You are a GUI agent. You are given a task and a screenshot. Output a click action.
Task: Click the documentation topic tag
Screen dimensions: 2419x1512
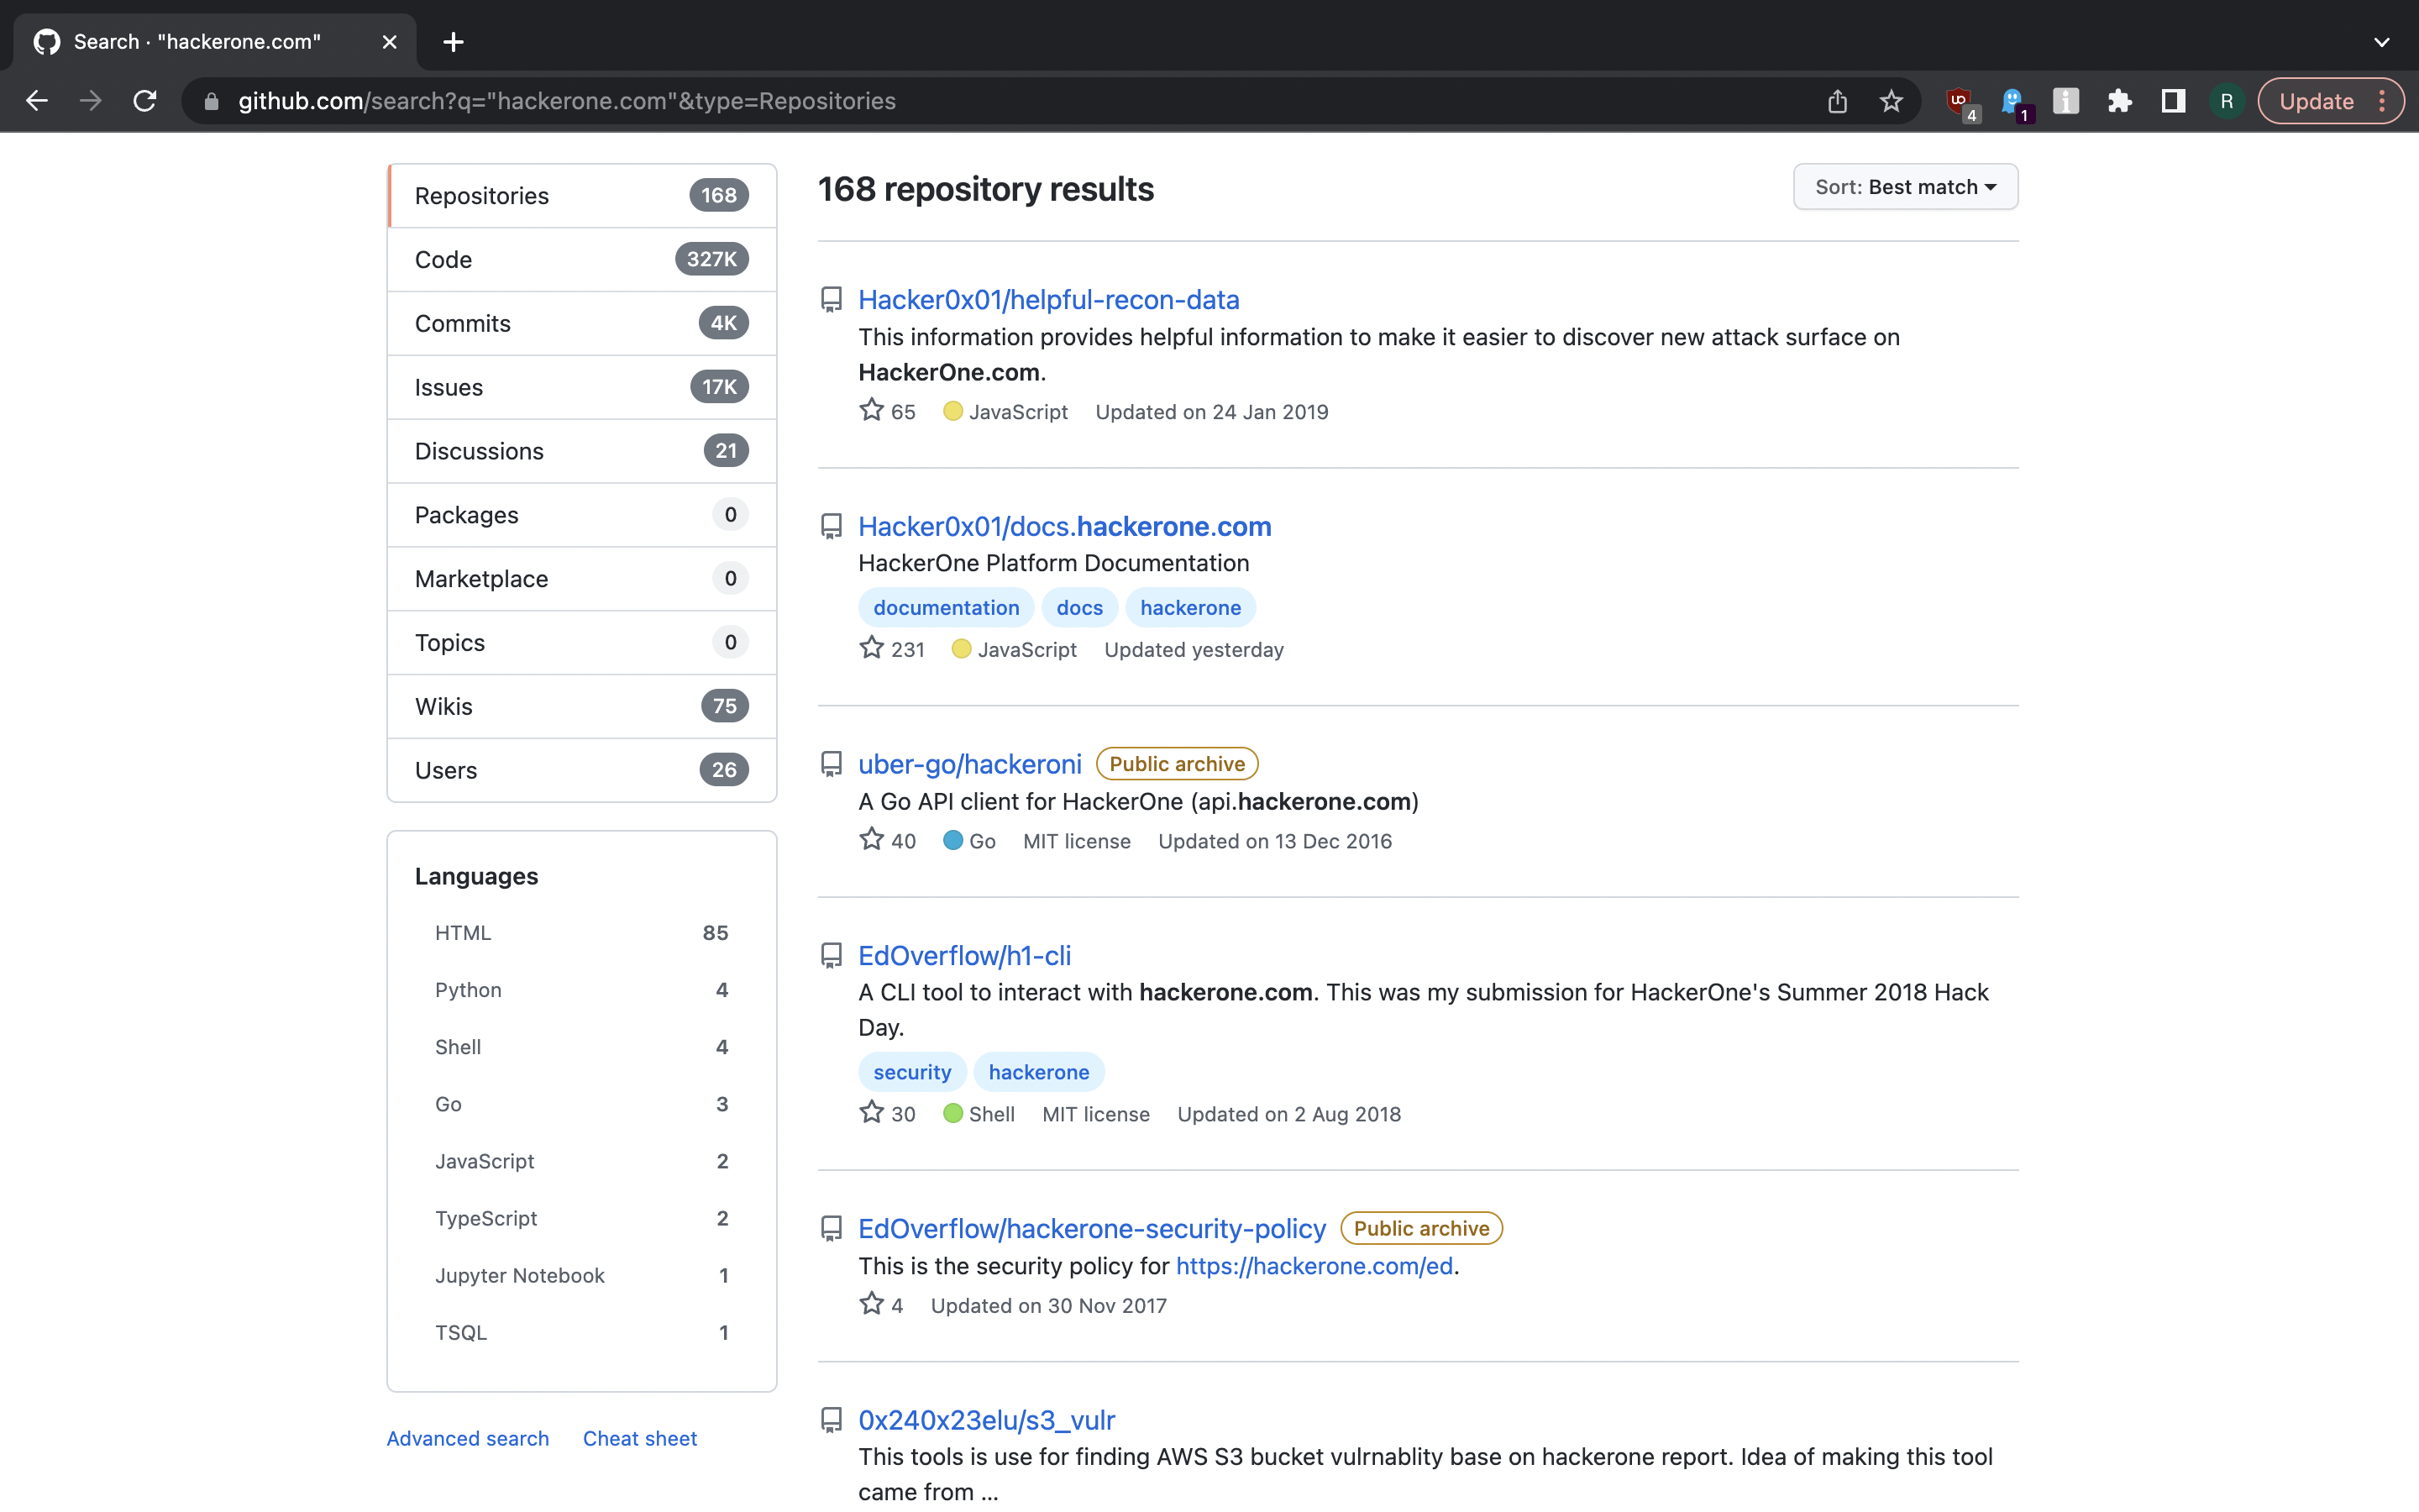point(946,608)
